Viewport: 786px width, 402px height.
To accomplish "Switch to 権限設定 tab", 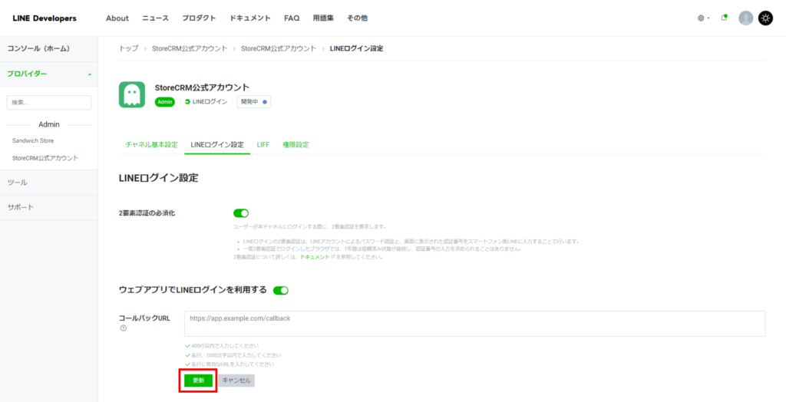I will click(x=296, y=145).
